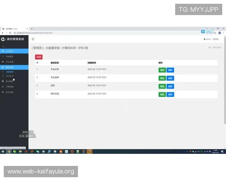Click green edit button for row 3 选修
The width and height of the screenshot is (226, 181).
[x=162, y=86]
